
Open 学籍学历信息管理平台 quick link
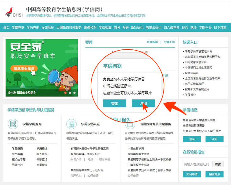pyautogui.click(x=198, y=51)
